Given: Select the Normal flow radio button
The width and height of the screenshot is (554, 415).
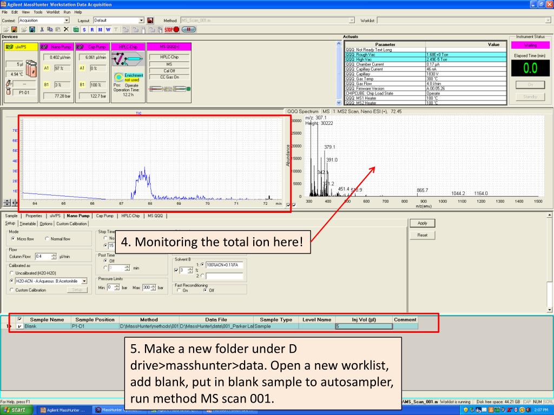Looking at the screenshot, I should click(x=48, y=239).
